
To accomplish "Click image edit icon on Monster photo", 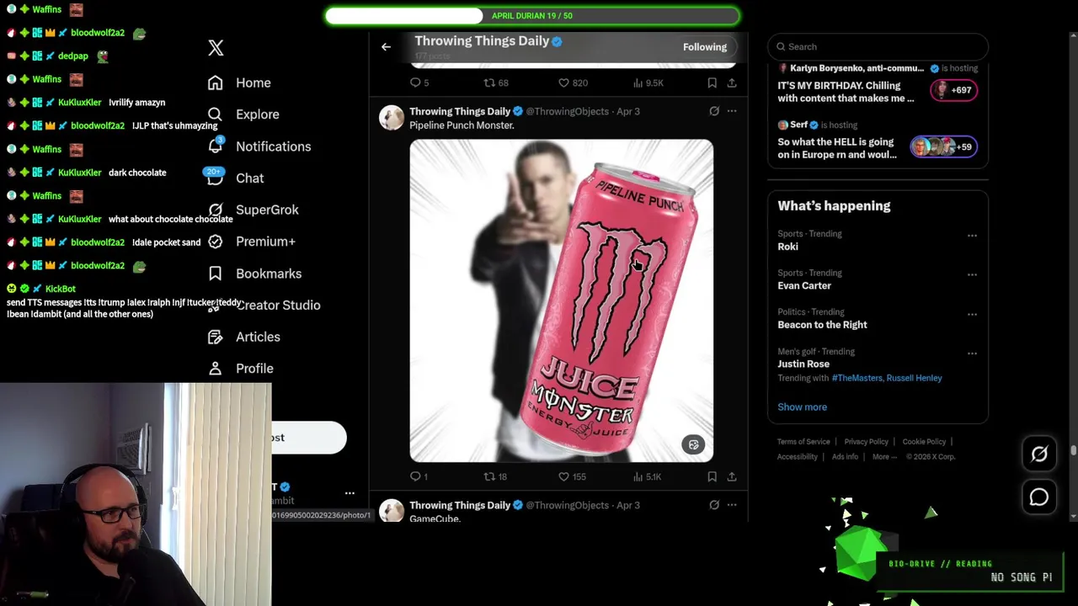I will click(693, 445).
